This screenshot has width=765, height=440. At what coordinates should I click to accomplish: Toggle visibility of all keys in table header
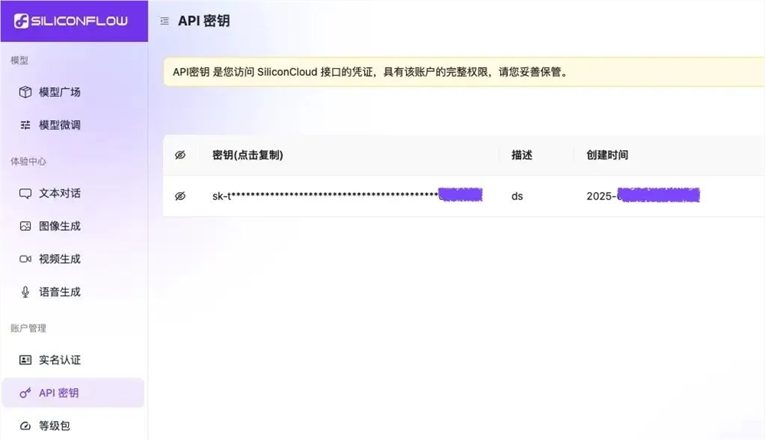click(x=180, y=155)
